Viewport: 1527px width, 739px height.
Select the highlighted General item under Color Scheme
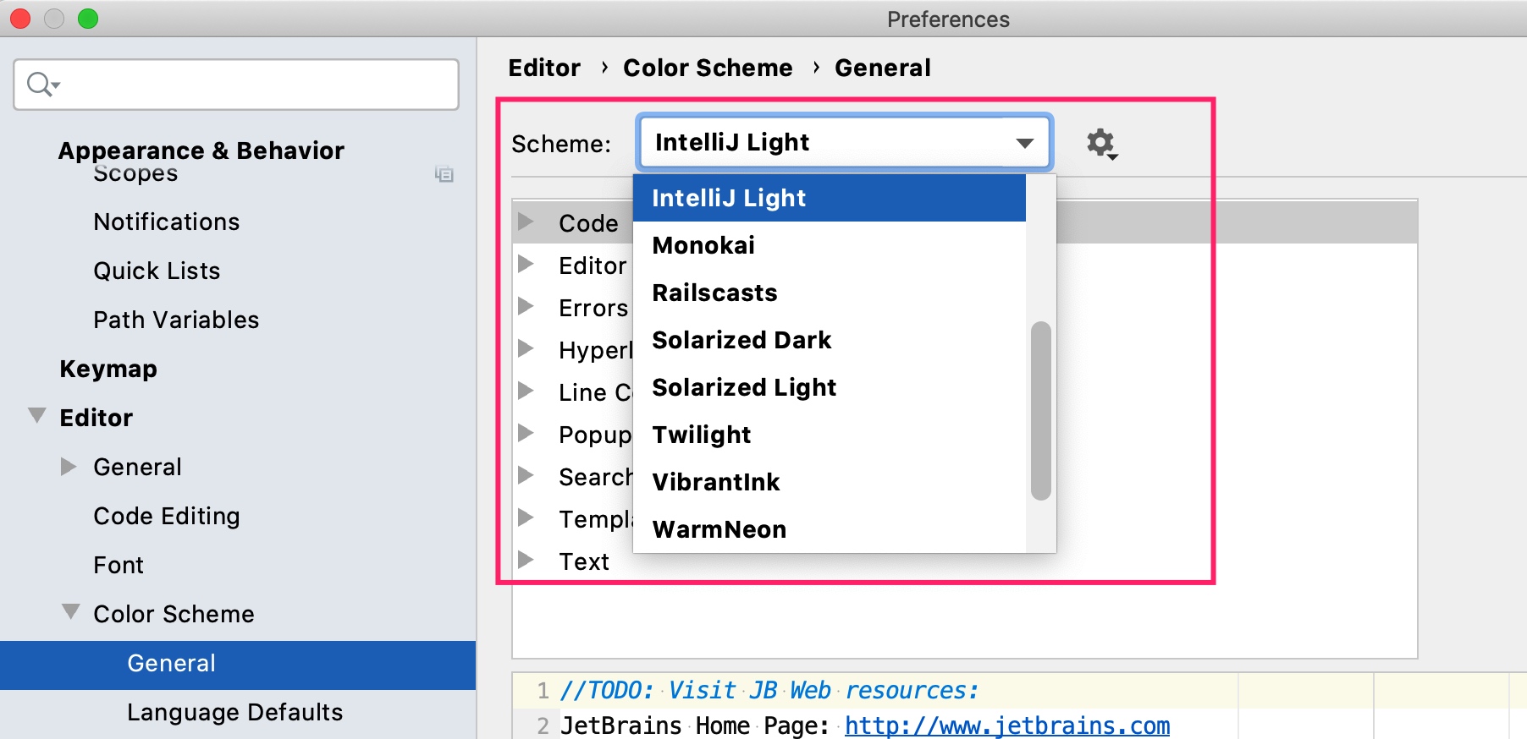click(x=238, y=665)
